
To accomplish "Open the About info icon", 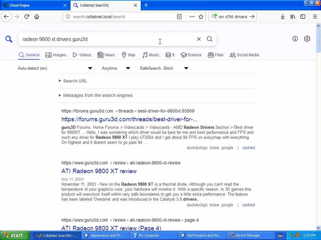I will [x=295, y=38].
